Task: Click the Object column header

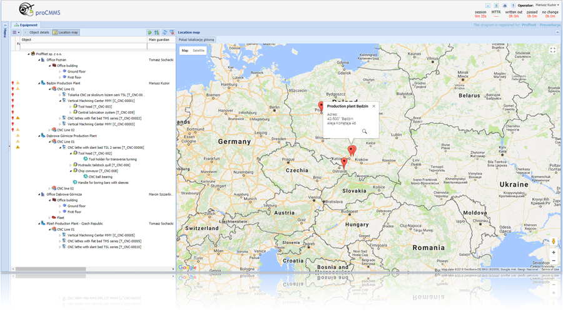Action: [x=84, y=40]
